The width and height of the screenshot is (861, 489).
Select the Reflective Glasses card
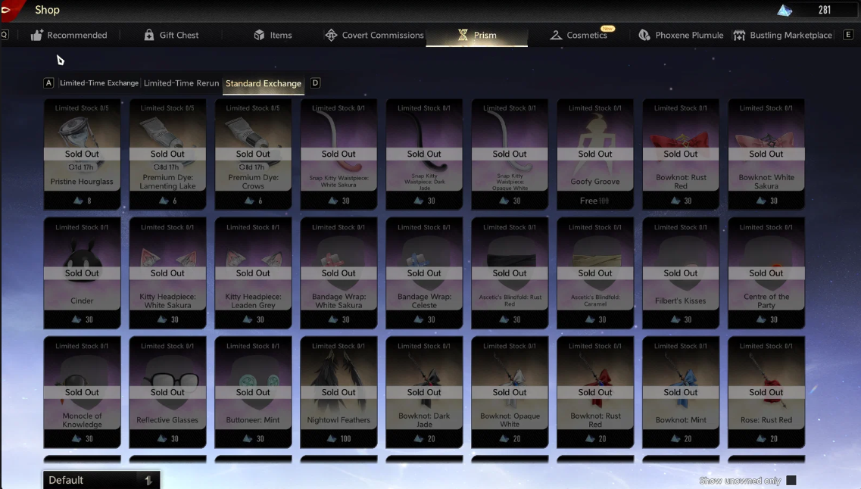click(167, 392)
